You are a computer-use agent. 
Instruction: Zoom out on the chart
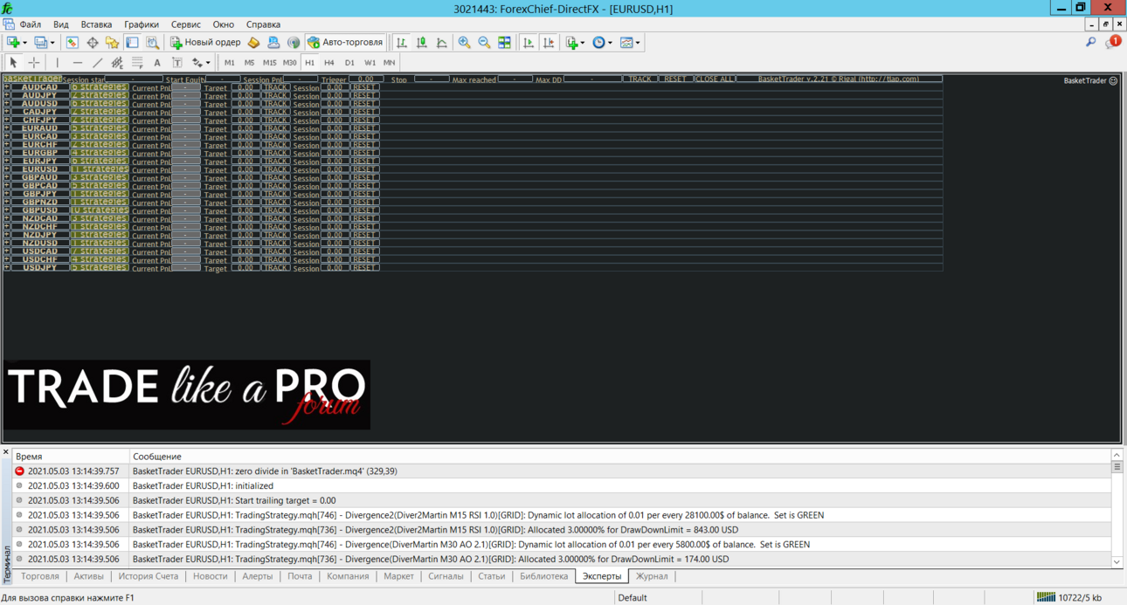pos(485,42)
